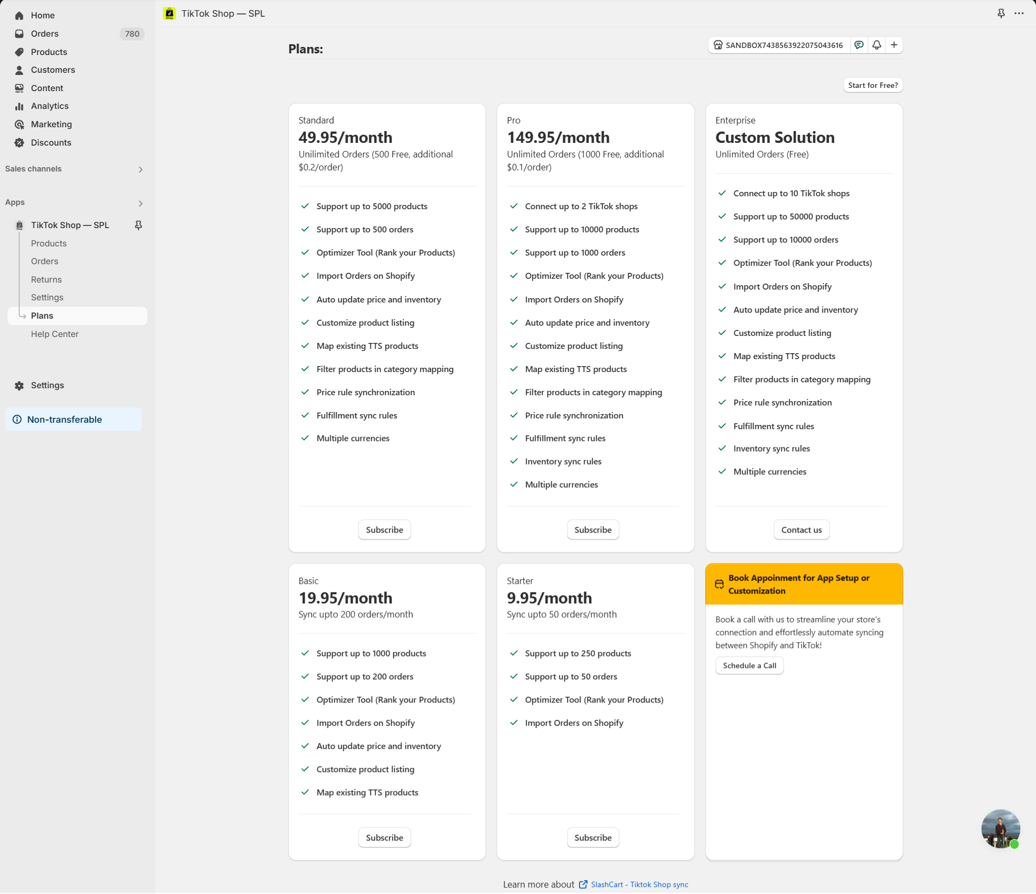
Task: Click the Start for Free? button
Action: click(873, 85)
